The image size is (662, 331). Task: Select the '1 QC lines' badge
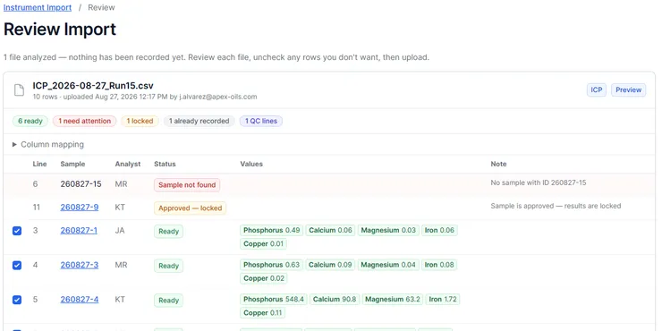(261, 121)
